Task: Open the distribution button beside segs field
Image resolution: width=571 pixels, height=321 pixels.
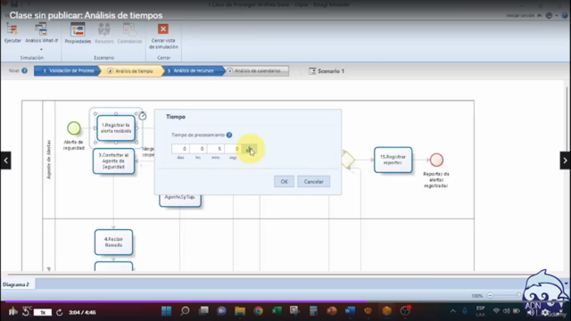Action: [x=250, y=149]
